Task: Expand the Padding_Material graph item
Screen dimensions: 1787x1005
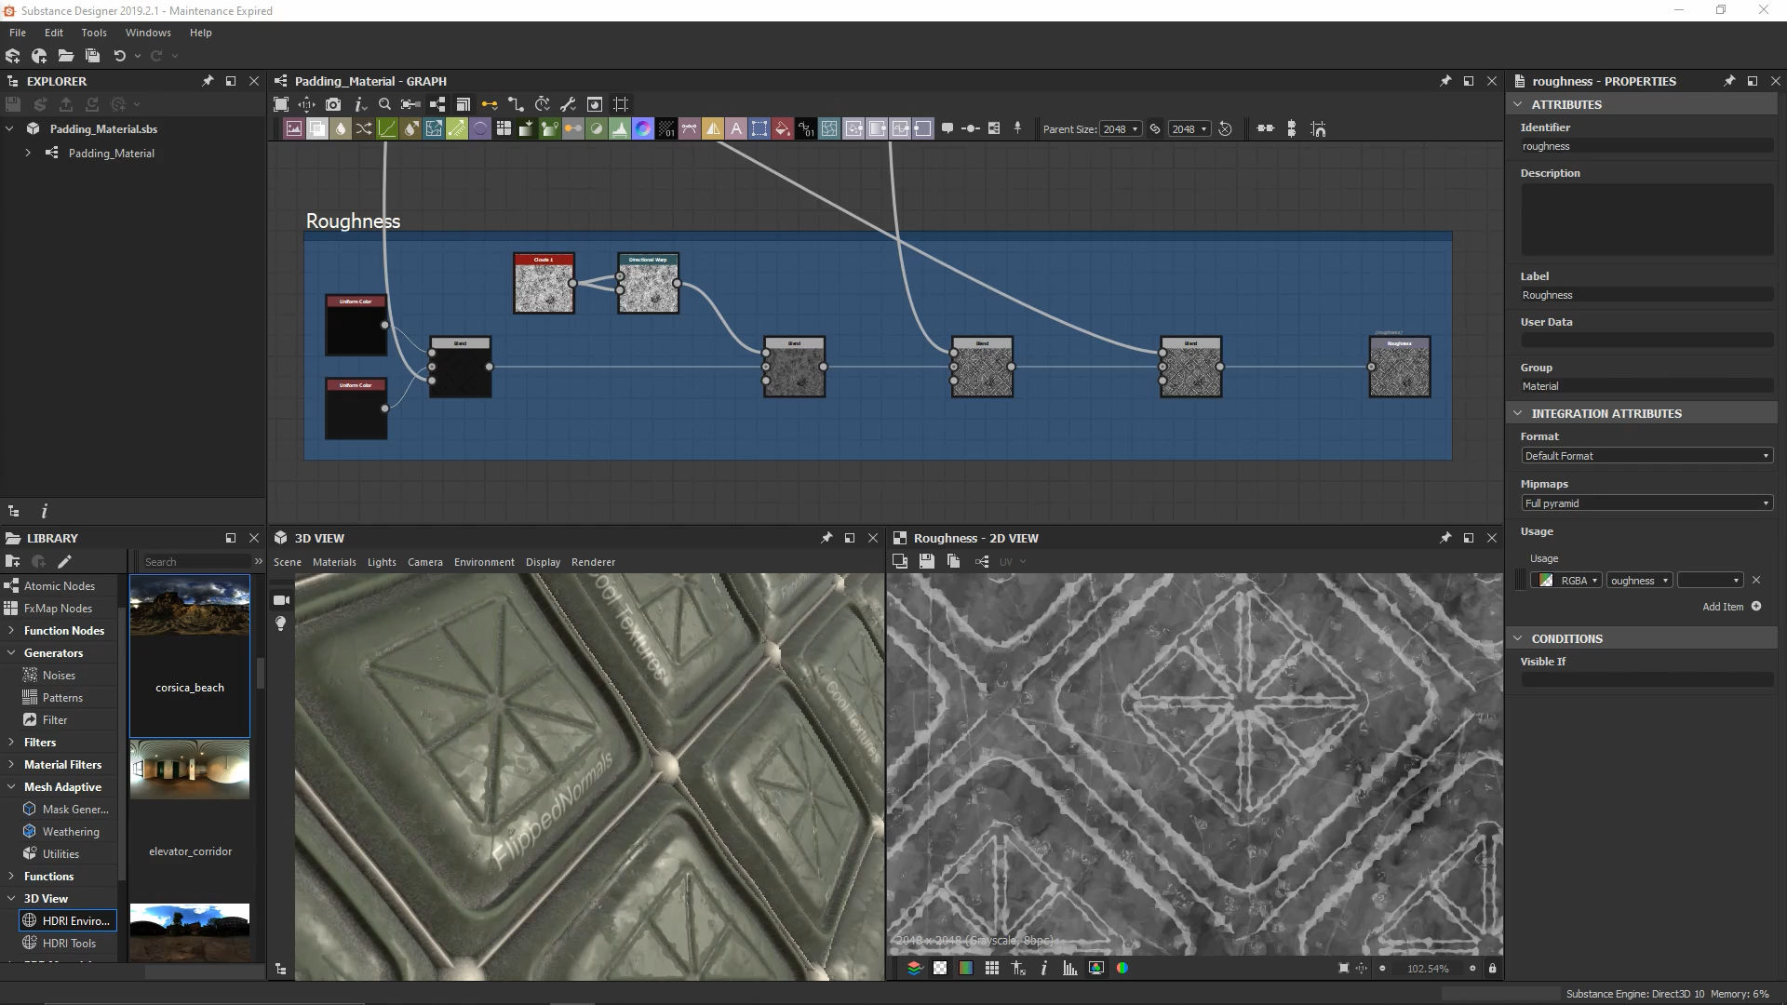Action: click(28, 154)
